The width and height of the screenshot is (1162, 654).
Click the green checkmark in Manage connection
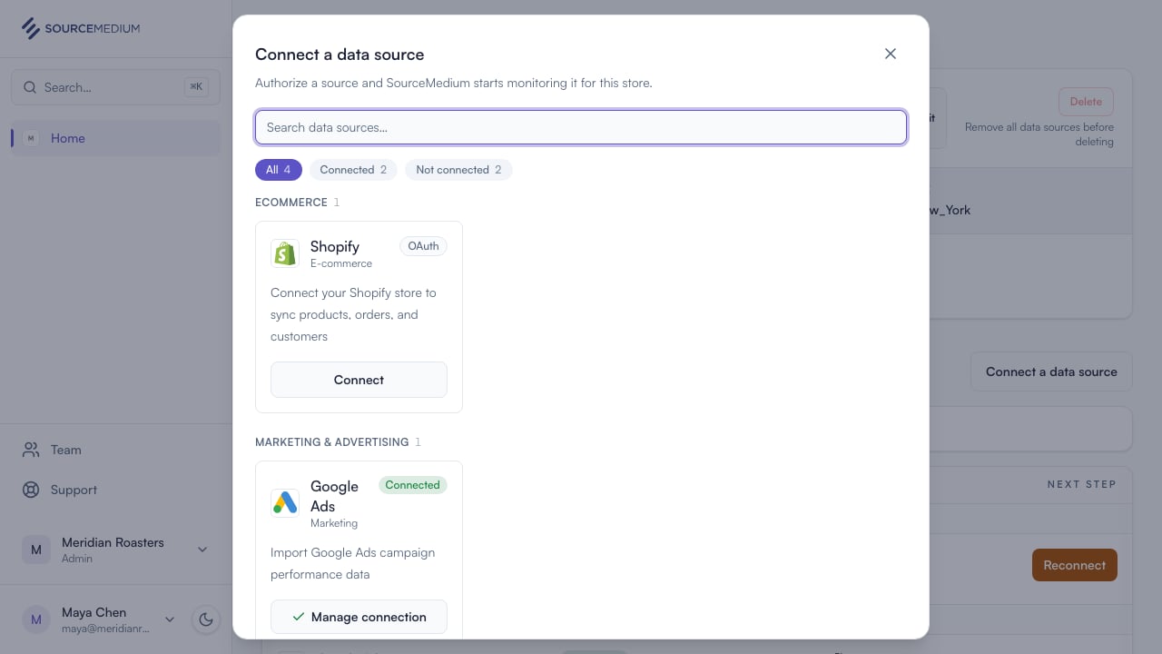point(298,617)
